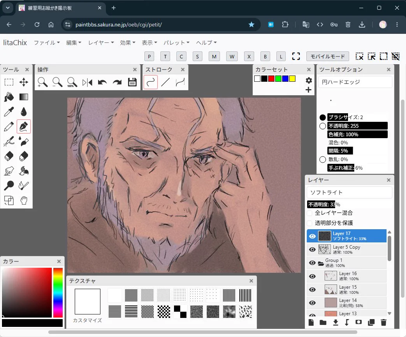This screenshot has height=337, width=406.
Task: Click the W shortcut button
Action: coord(232,56)
